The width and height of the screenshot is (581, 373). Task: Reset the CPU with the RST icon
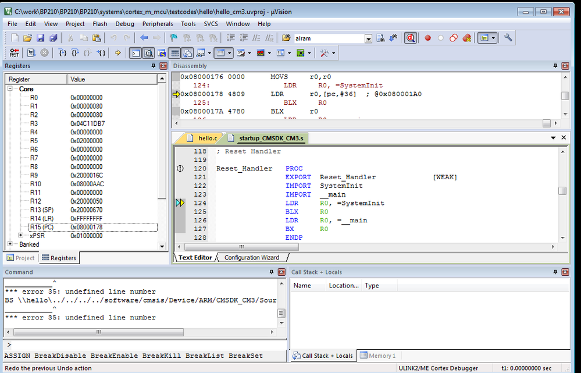[15, 53]
